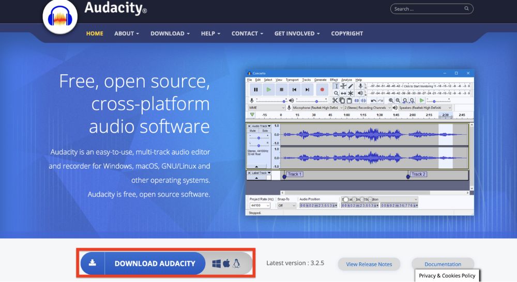517x282 pixels.
Task: Click the Stop button in transport toolbar
Action: (x=282, y=89)
